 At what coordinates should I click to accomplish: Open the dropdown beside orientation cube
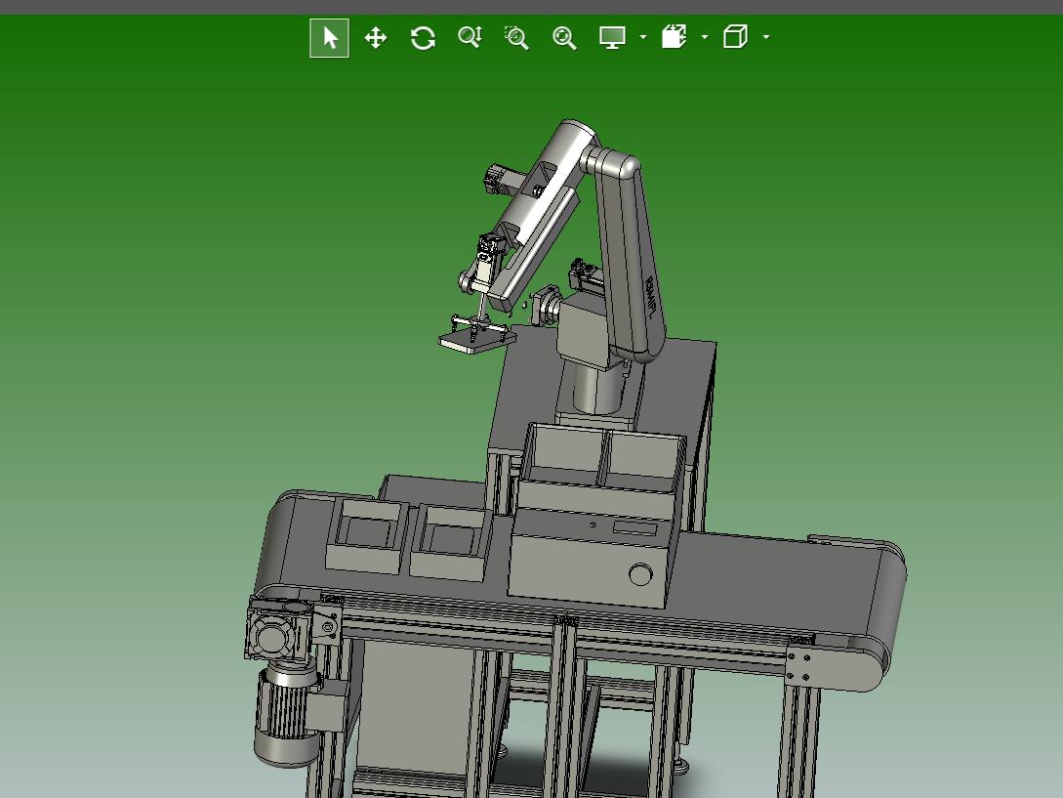(766, 37)
